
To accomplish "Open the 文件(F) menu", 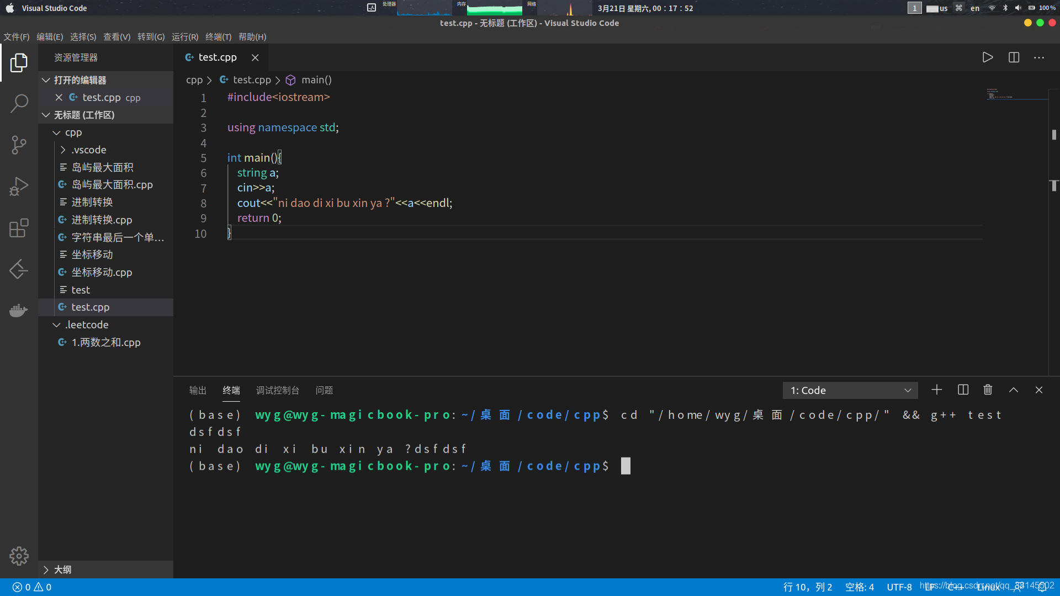I will pos(17,37).
